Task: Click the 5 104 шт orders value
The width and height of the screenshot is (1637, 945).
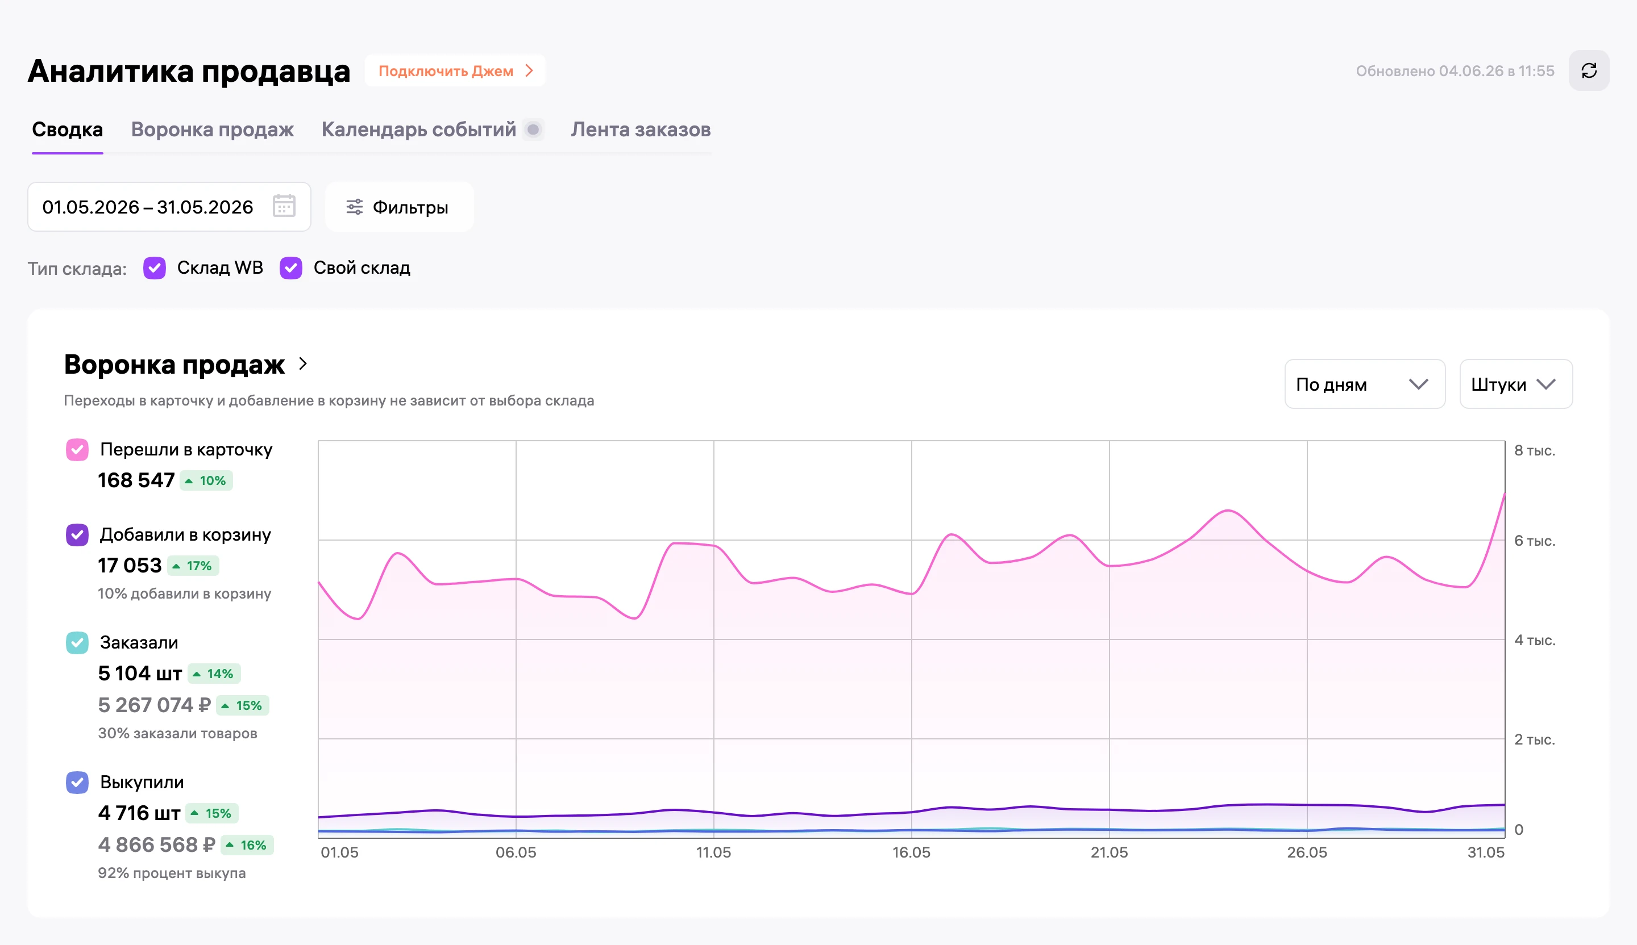Action: (x=140, y=674)
